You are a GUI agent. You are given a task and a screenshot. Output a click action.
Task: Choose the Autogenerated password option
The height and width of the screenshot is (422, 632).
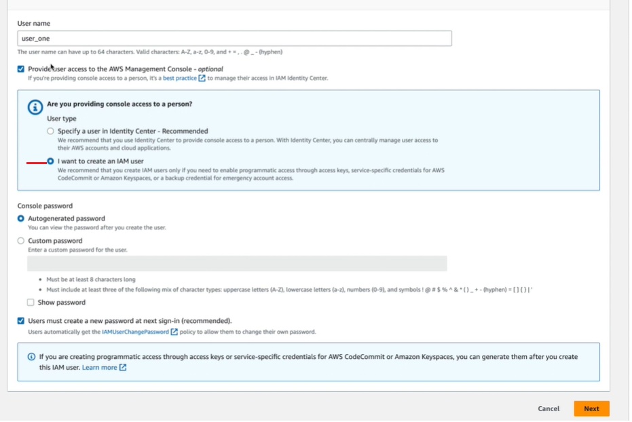[x=21, y=218]
